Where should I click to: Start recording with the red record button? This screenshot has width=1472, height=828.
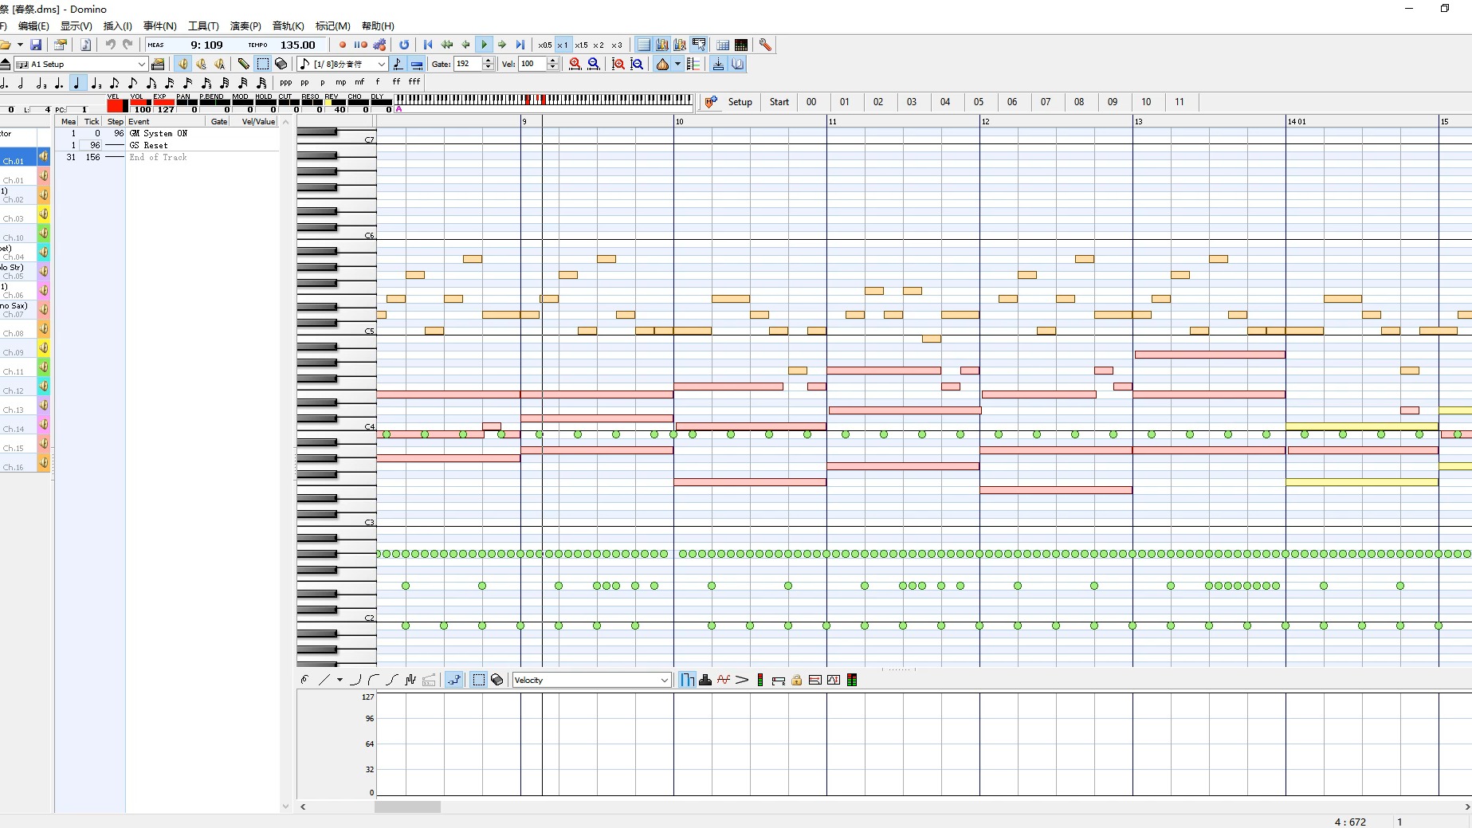coord(343,45)
